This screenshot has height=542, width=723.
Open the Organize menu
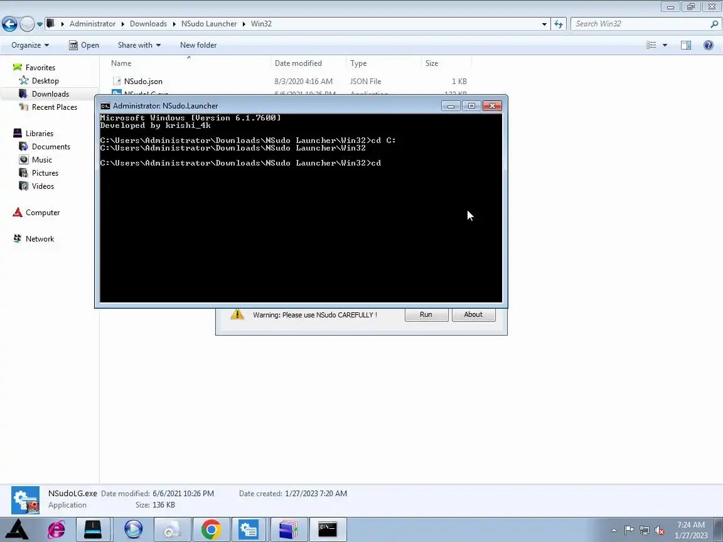30,45
